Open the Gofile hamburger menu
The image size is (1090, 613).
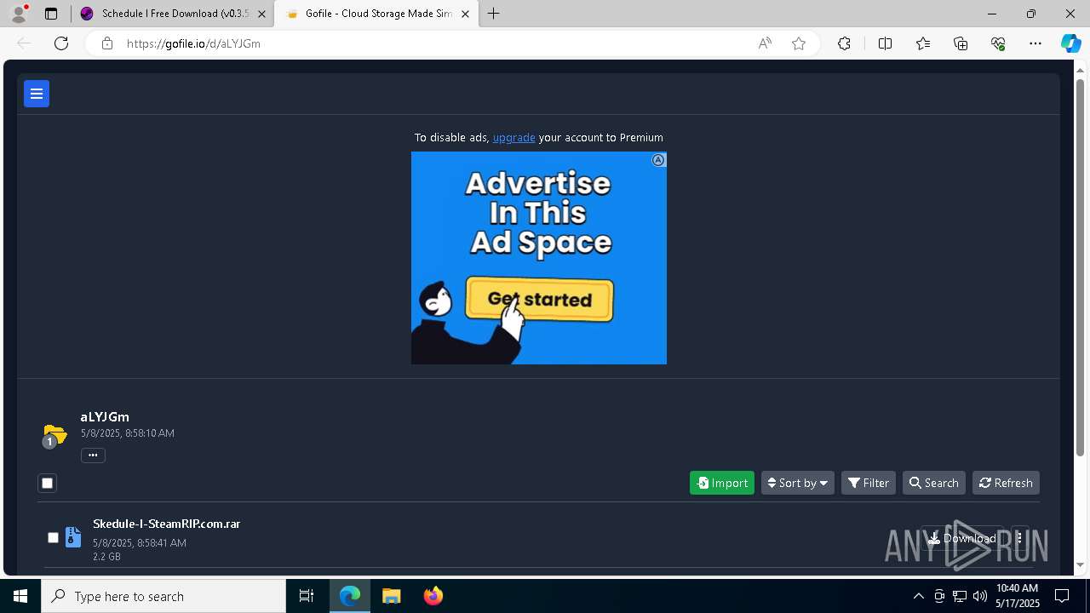[x=37, y=94]
